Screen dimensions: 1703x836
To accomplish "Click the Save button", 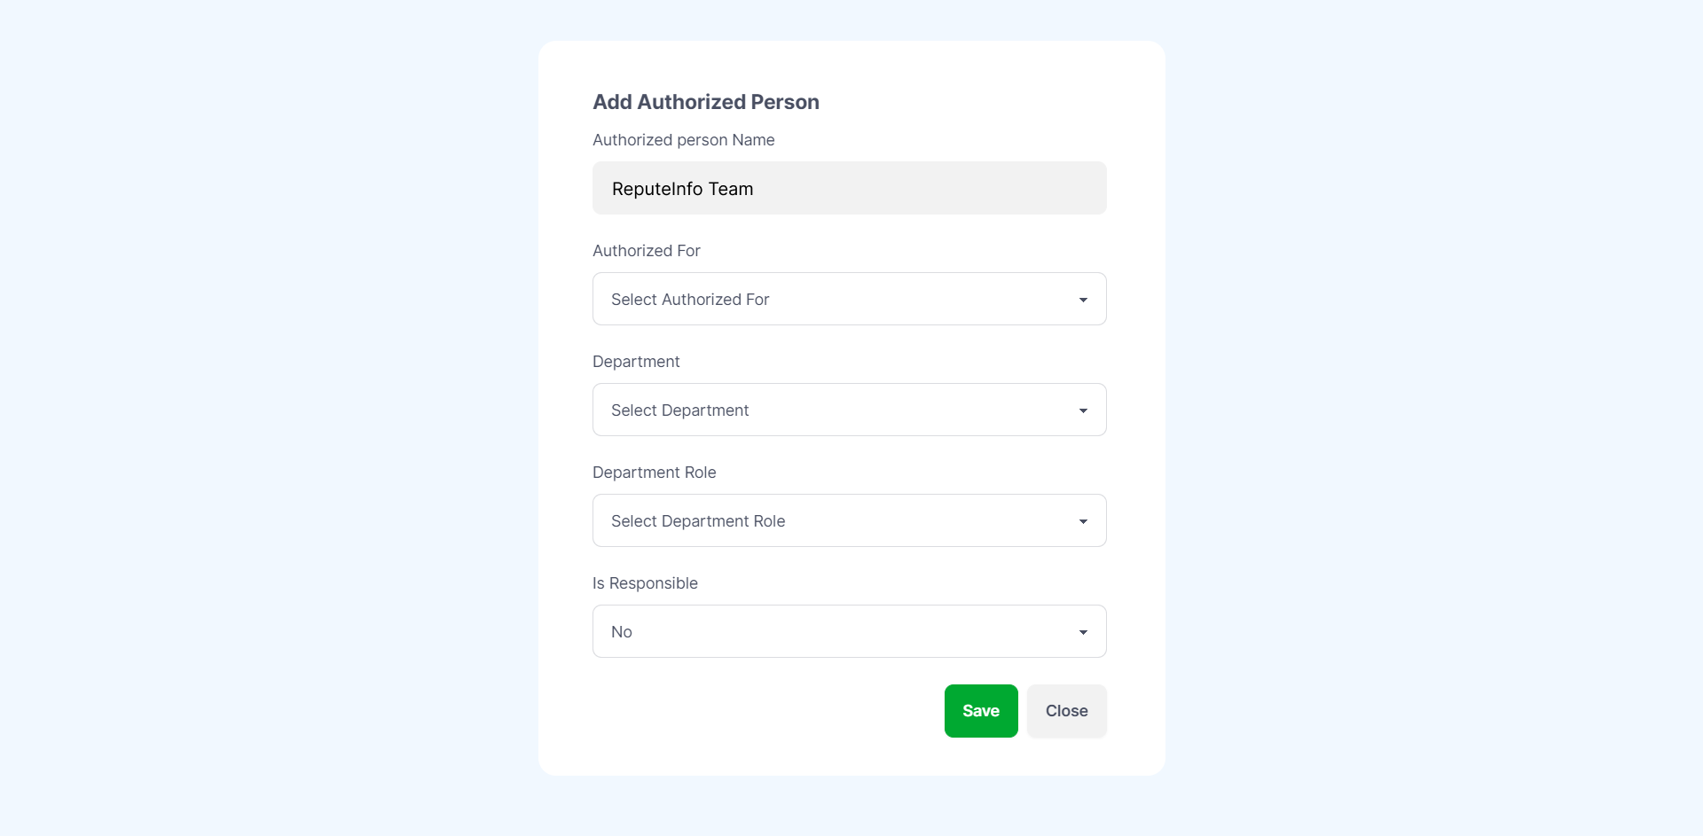I will 980,710.
